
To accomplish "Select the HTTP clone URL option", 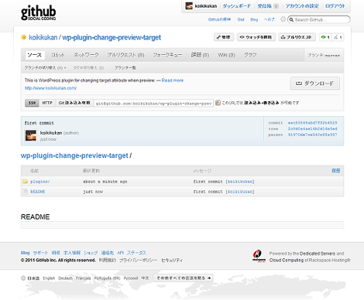I will click(x=47, y=103).
